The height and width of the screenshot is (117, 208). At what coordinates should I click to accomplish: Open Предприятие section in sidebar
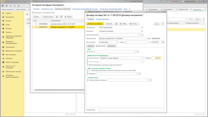[10, 17]
